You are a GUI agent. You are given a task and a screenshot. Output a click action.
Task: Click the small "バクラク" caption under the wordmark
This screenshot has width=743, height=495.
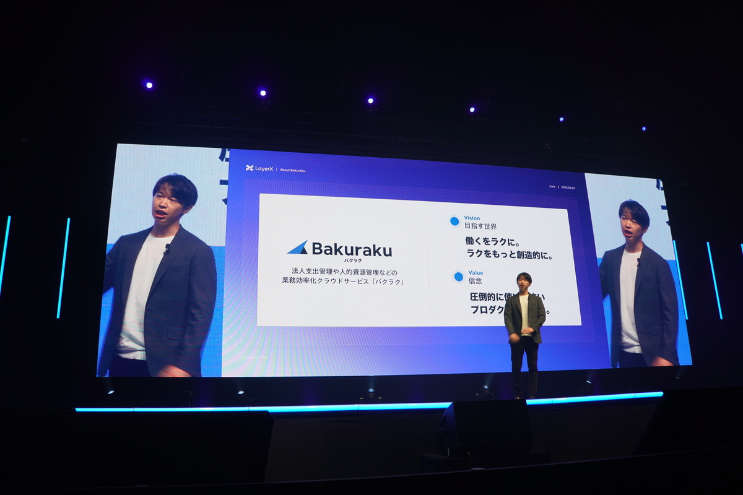click(353, 260)
